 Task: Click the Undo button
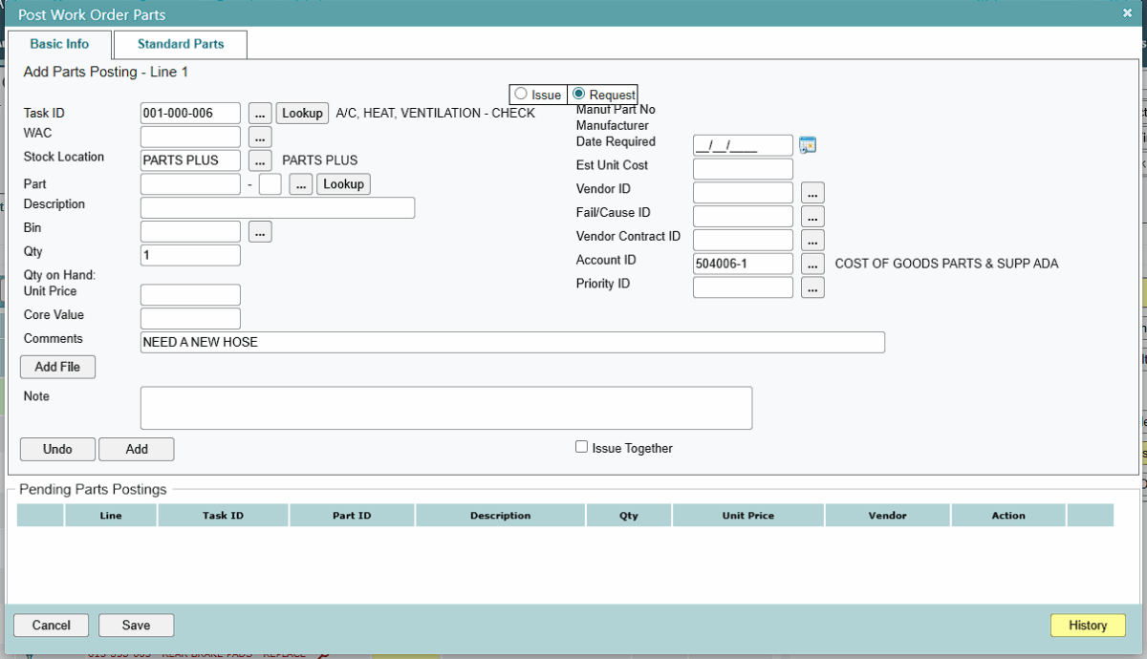(58, 449)
